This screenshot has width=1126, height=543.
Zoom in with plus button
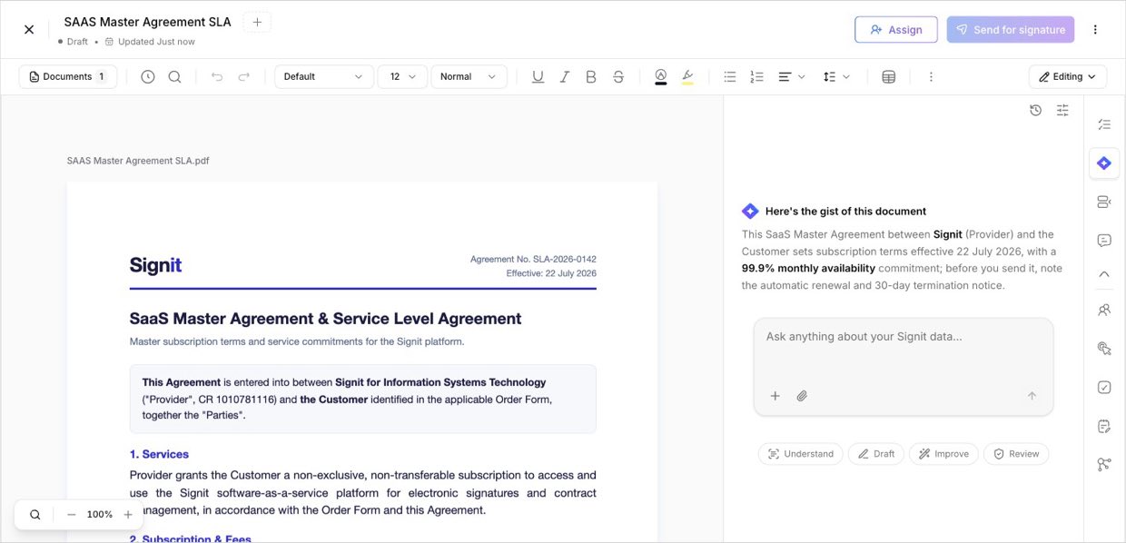[x=128, y=515]
